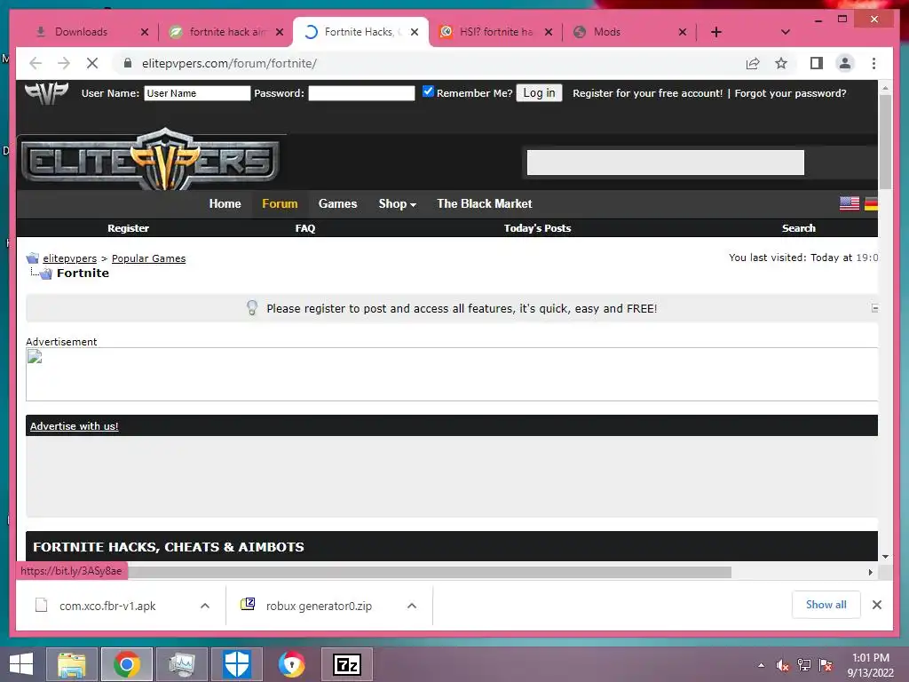This screenshot has width=909, height=682.
Task: Open the Chrome profile avatar menu
Action: 845,63
